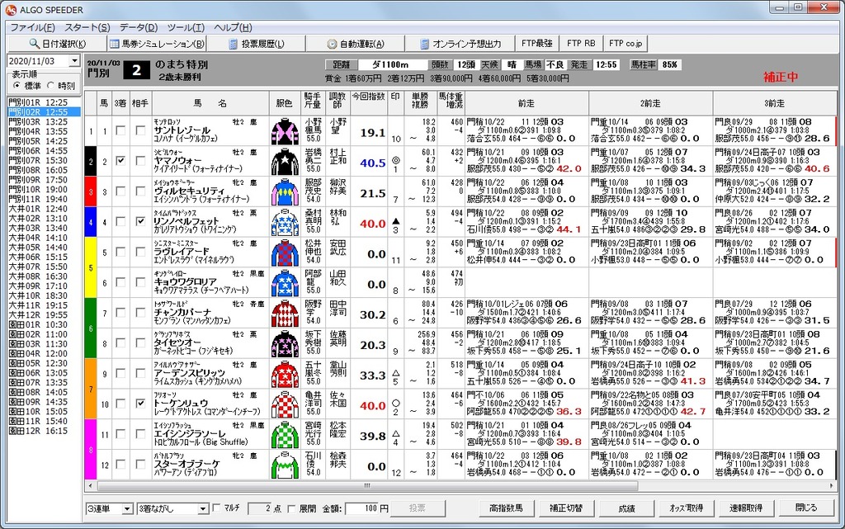Click jockey silks icon for リンノペルフェット
This screenshot has height=529, width=845.
[285, 223]
